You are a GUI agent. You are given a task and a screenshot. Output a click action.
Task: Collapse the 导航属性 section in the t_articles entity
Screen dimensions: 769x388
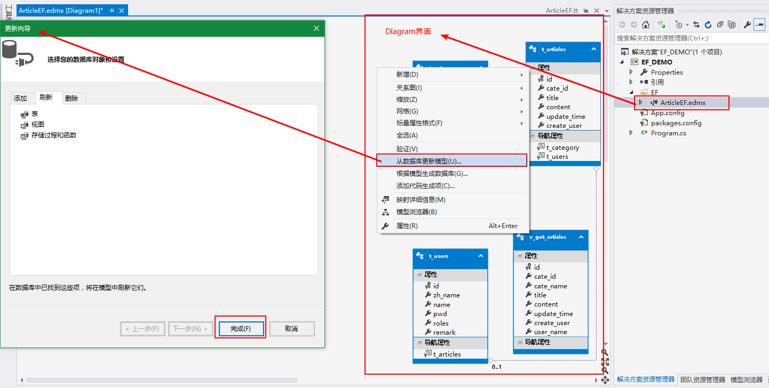[532, 136]
